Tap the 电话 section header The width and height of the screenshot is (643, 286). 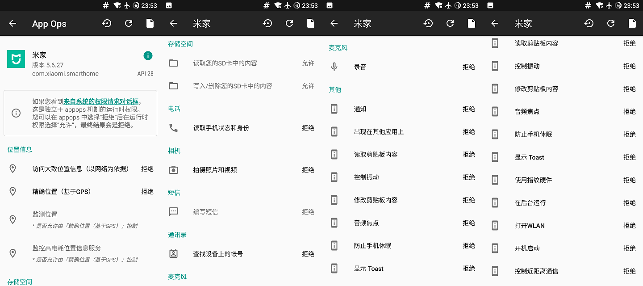coord(174,109)
